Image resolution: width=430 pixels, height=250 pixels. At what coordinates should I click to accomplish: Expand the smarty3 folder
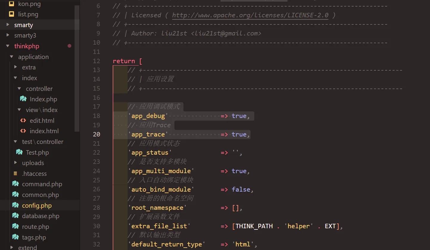pyautogui.click(x=8, y=35)
